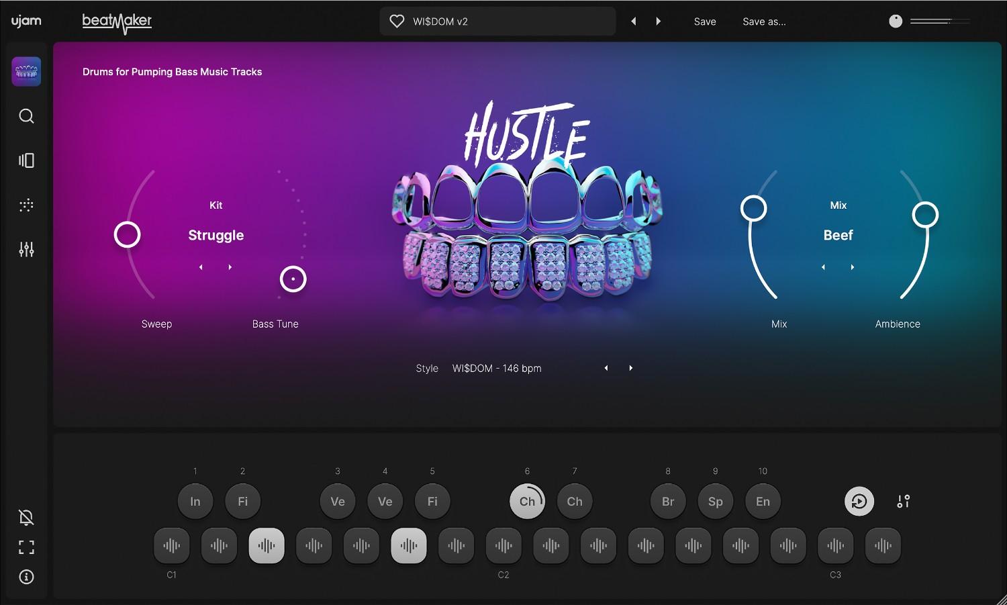Select the BeatMaker instrument icon at sidebar top
The height and width of the screenshot is (605, 1007).
pos(26,71)
